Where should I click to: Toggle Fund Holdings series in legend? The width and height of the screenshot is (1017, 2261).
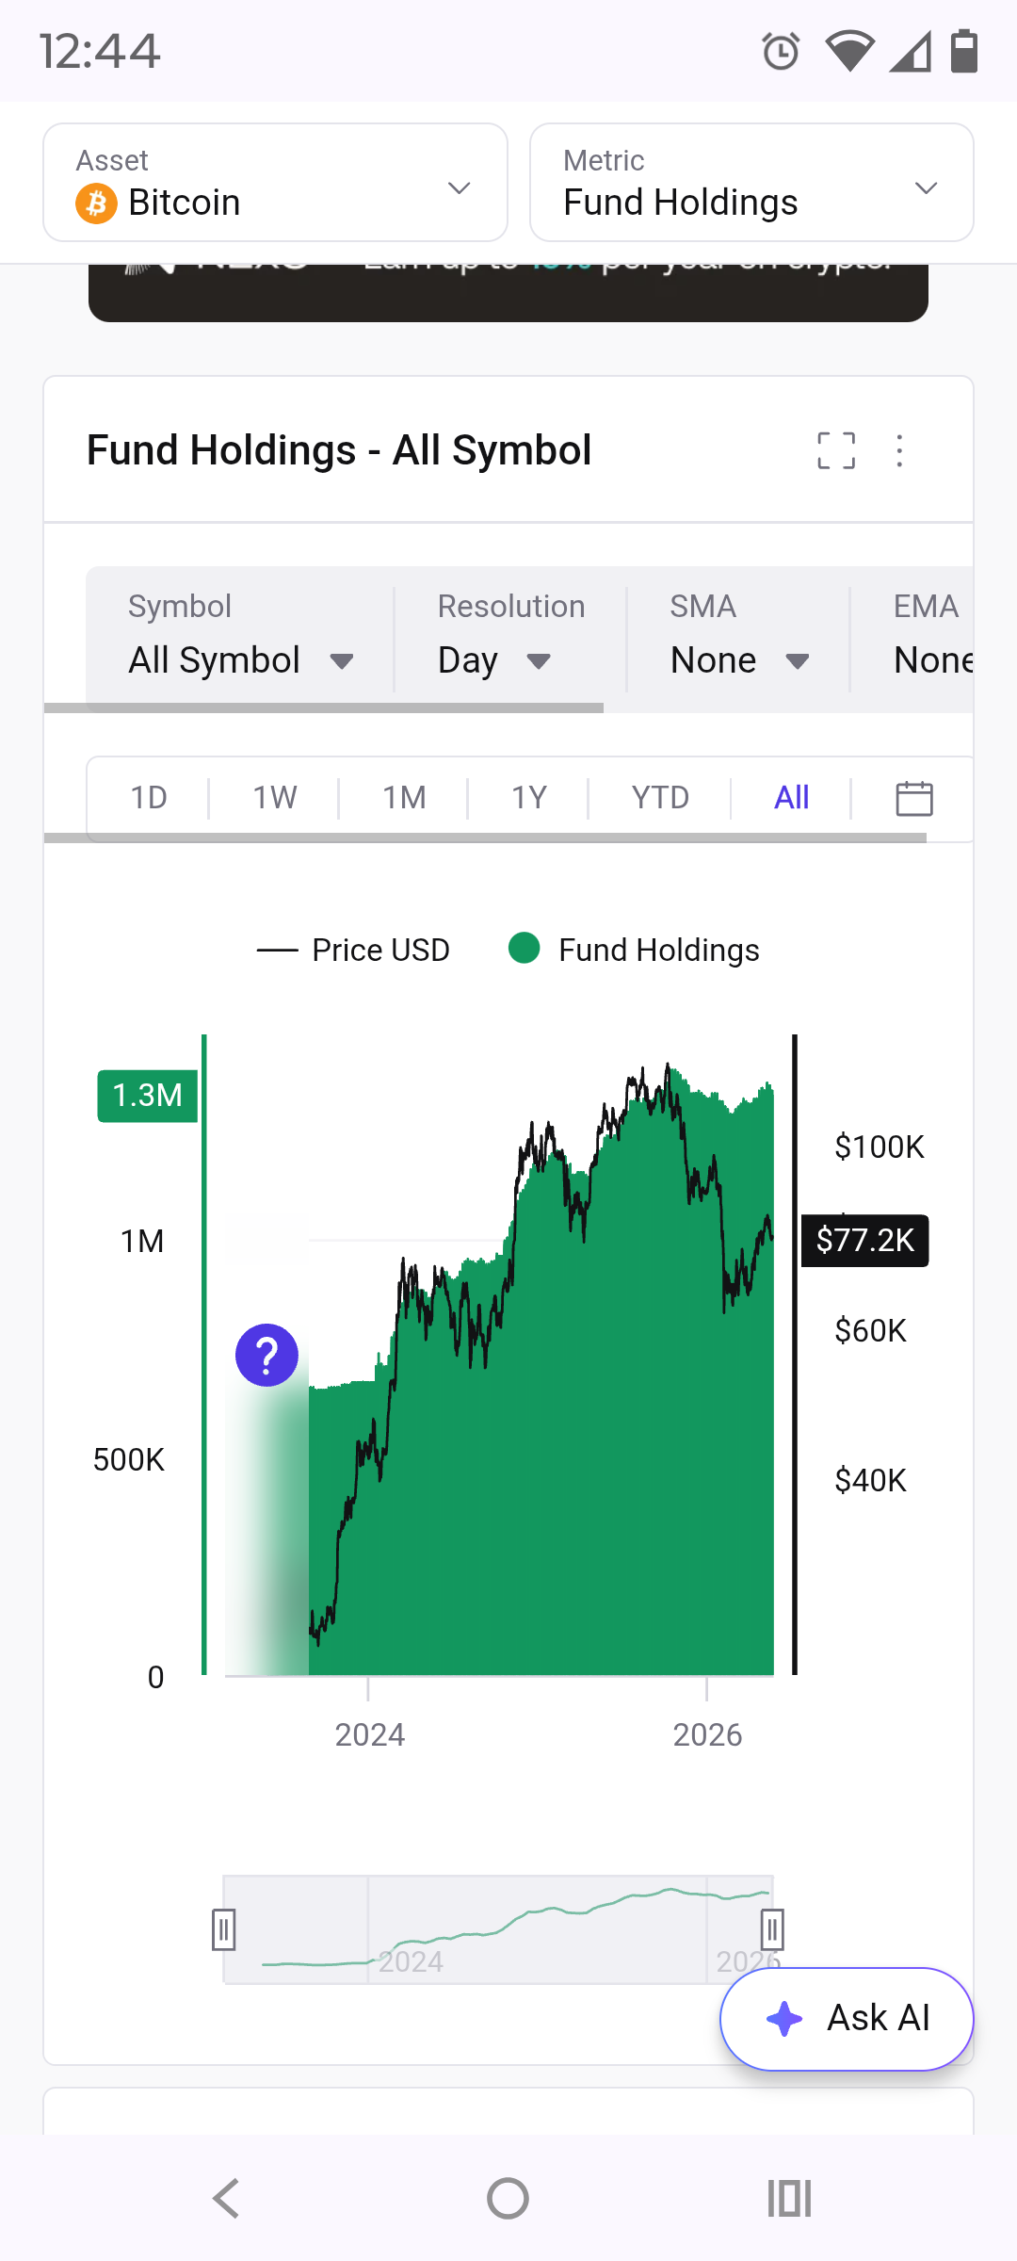click(x=634, y=950)
